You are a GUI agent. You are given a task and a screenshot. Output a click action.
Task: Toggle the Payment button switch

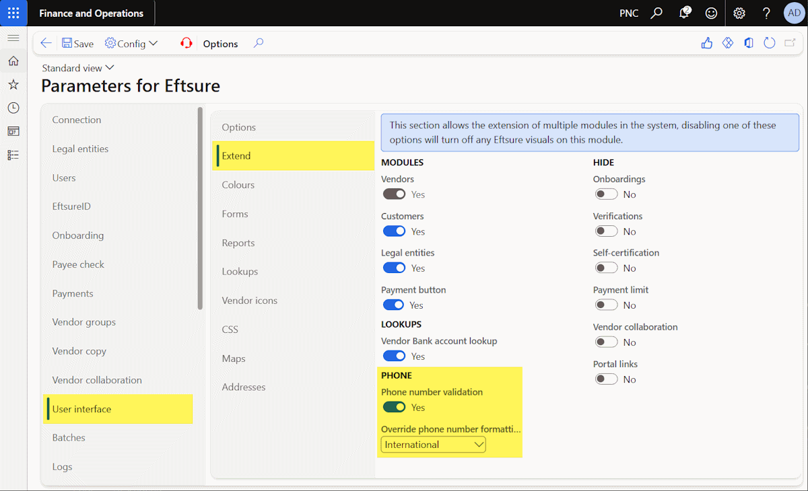click(x=395, y=305)
